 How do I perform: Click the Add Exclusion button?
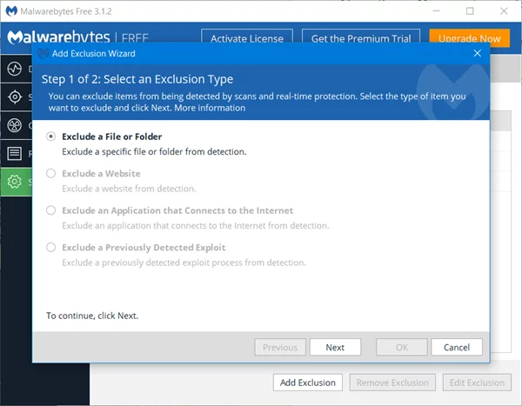pyautogui.click(x=308, y=383)
